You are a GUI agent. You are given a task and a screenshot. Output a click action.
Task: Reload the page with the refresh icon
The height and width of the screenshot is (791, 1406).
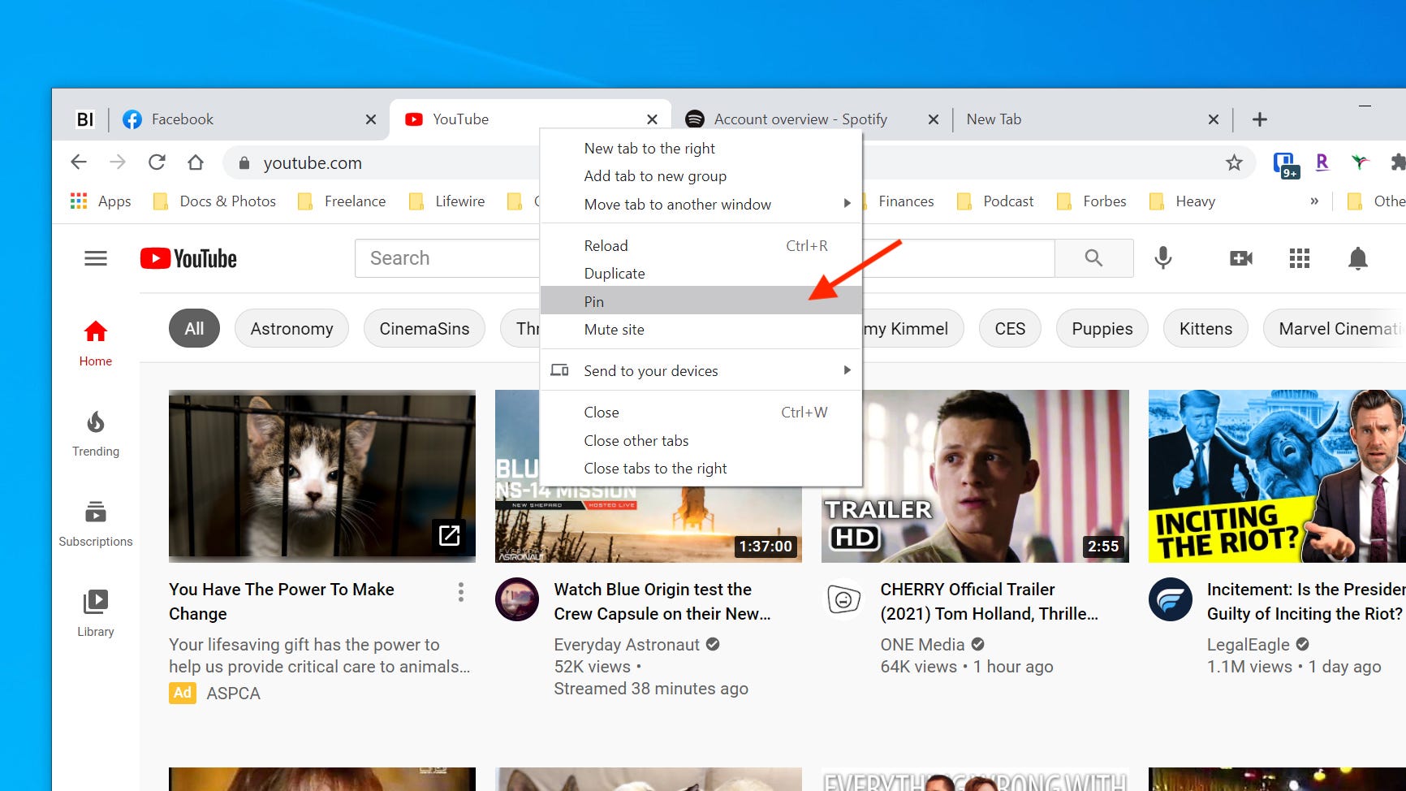click(x=157, y=162)
